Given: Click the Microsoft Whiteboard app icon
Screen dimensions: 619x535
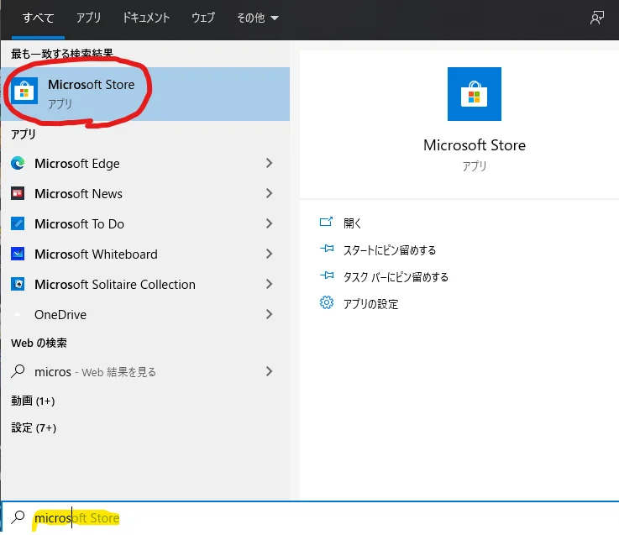Looking at the screenshot, I should click(x=18, y=254).
